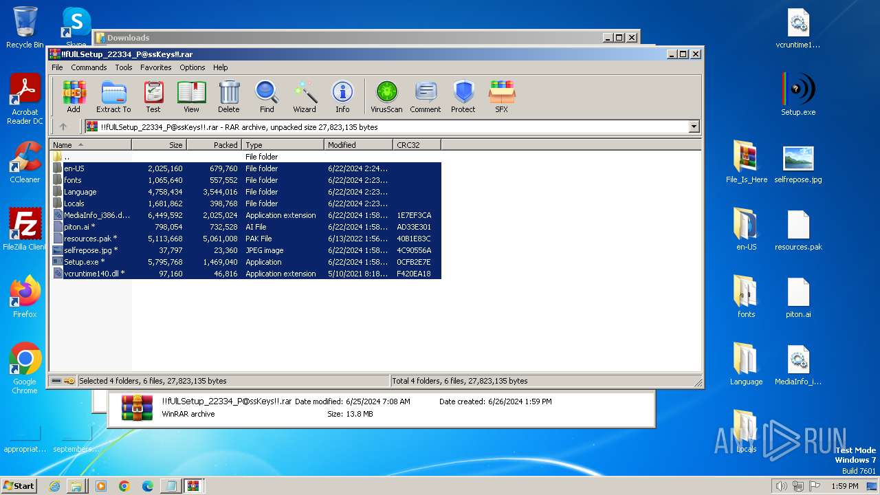
Task: Sort by CRC32 column header
Action: (417, 145)
